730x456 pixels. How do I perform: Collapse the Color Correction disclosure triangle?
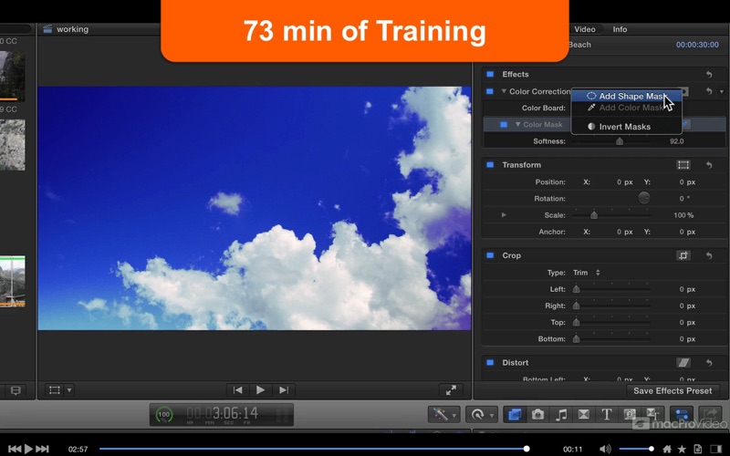504,91
